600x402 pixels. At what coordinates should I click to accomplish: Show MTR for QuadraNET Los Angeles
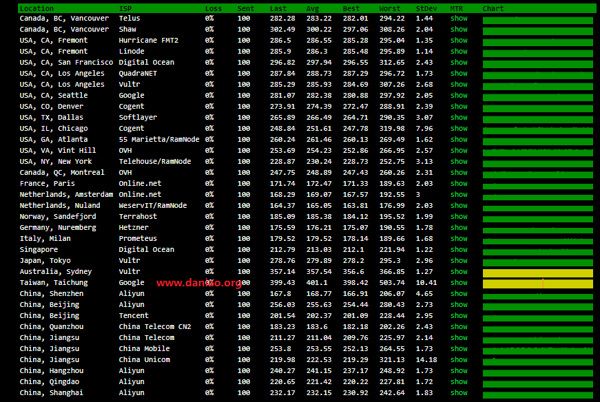pos(459,74)
